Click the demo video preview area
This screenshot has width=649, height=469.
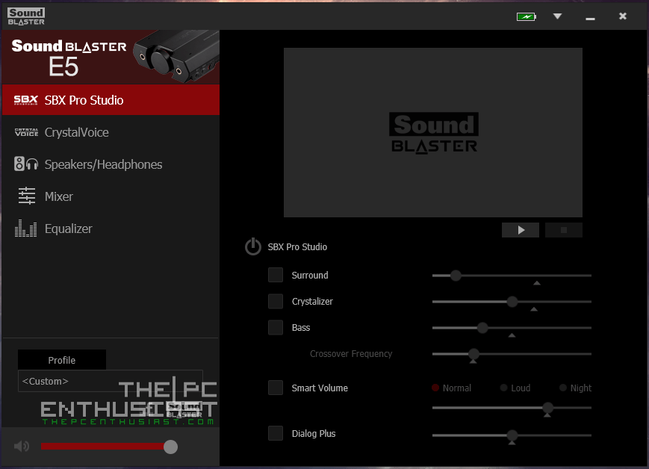(433, 132)
